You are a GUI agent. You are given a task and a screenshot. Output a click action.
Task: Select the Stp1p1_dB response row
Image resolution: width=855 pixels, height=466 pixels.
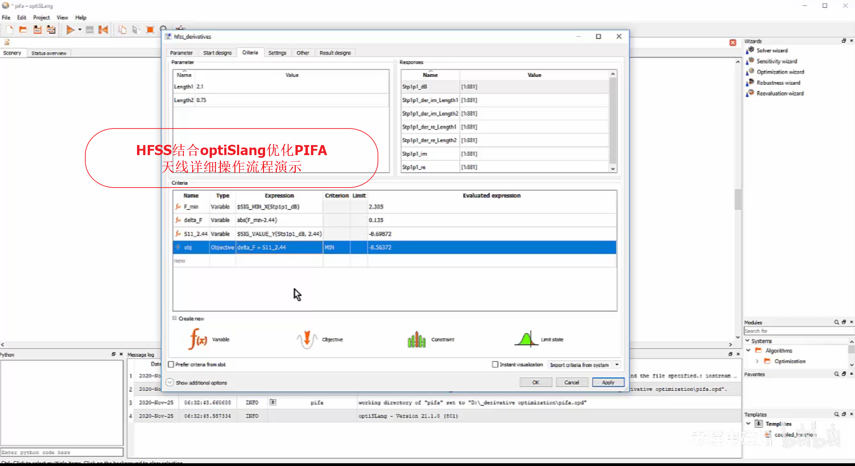point(505,87)
